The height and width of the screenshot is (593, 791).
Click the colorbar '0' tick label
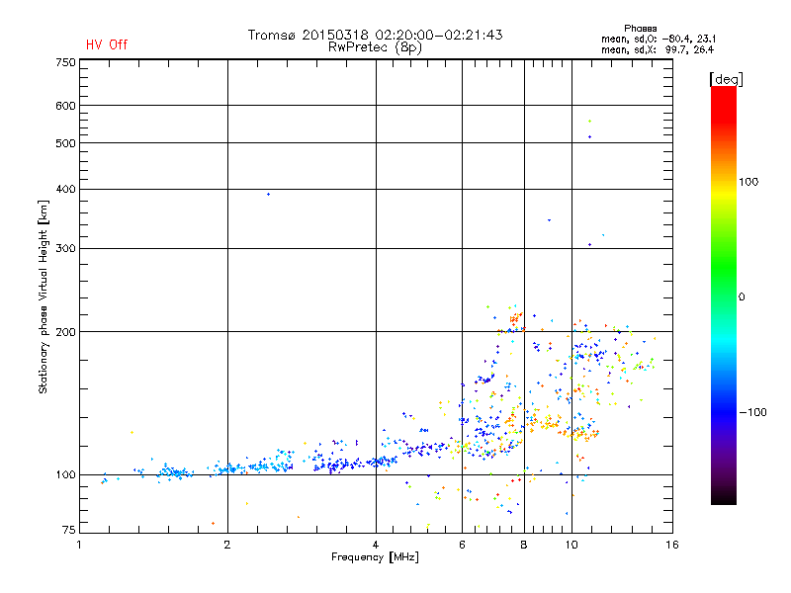click(x=741, y=297)
